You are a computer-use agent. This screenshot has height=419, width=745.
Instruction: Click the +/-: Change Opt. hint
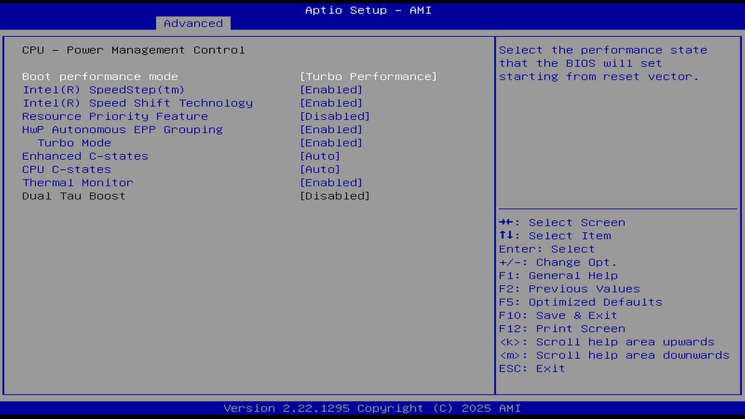(x=558, y=262)
